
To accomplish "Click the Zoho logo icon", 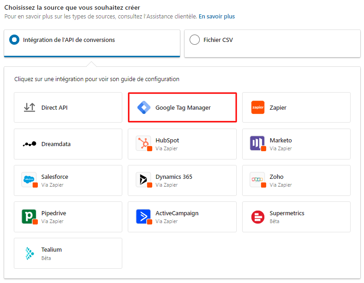I will (x=258, y=180).
